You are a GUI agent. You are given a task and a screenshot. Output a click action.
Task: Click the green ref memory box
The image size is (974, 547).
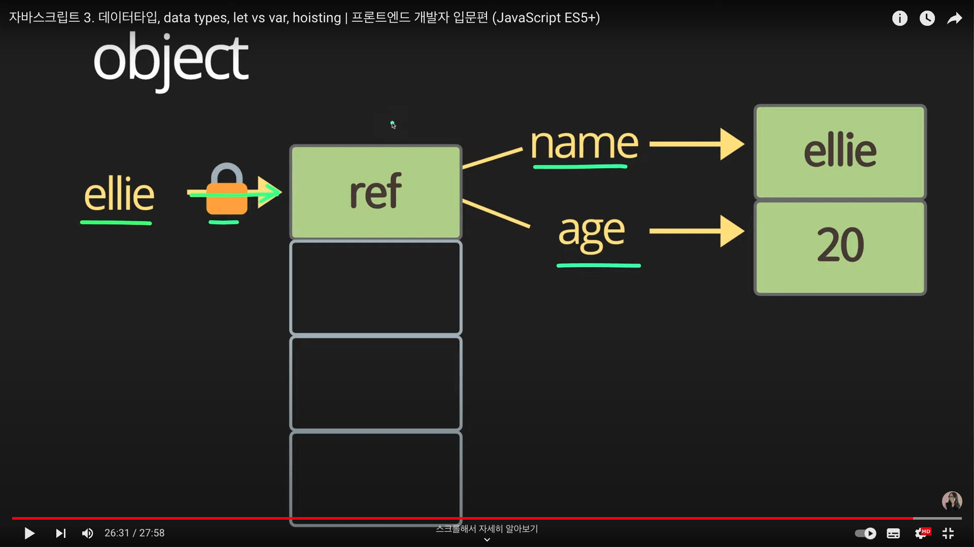tap(375, 192)
